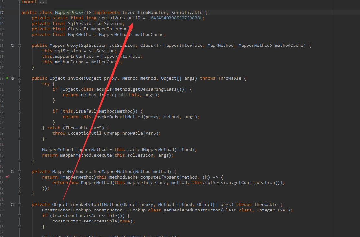
Task: Click 'cachedMapperMethod' in the this.cachedMapperMethod(method) call
Action: coord(151,150)
